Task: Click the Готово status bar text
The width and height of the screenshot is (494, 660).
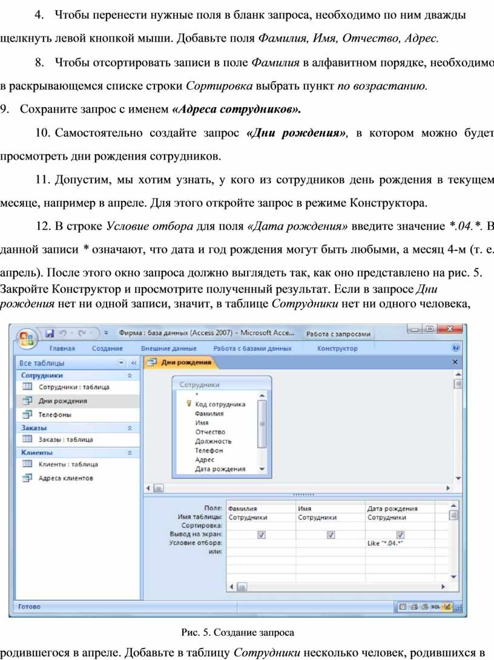Action: click(29, 607)
